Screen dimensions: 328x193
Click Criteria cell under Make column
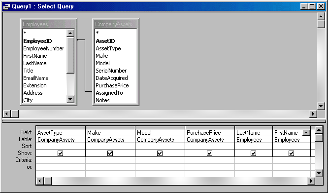110,160
